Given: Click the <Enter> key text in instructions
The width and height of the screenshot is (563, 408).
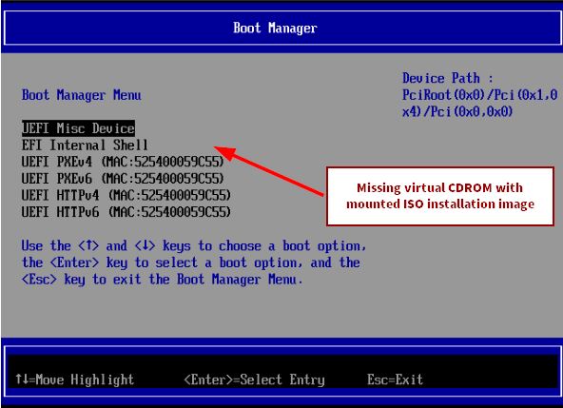Looking at the screenshot, I should (x=74, y=262).
